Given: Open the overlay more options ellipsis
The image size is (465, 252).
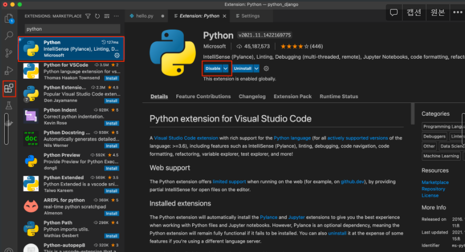Looking at the screenshot, I should [458, 13].
